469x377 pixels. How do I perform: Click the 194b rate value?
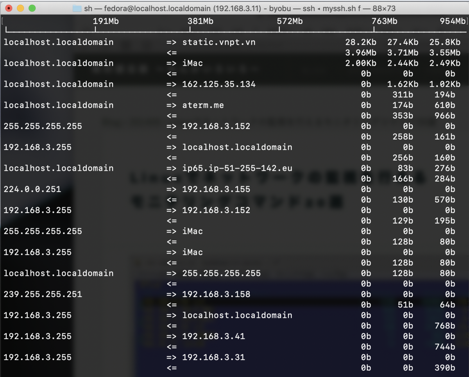coord(445,95)
